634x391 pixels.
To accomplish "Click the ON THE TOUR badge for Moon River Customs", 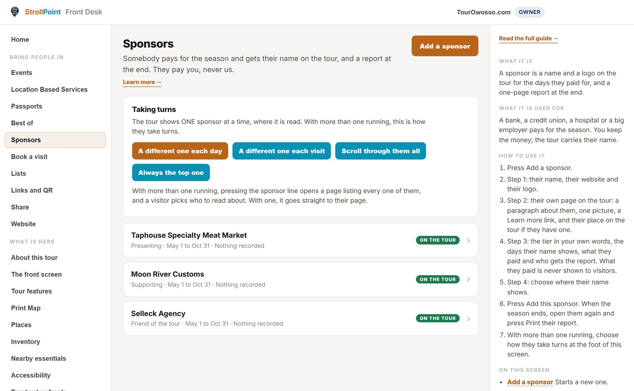I will 437,279.
